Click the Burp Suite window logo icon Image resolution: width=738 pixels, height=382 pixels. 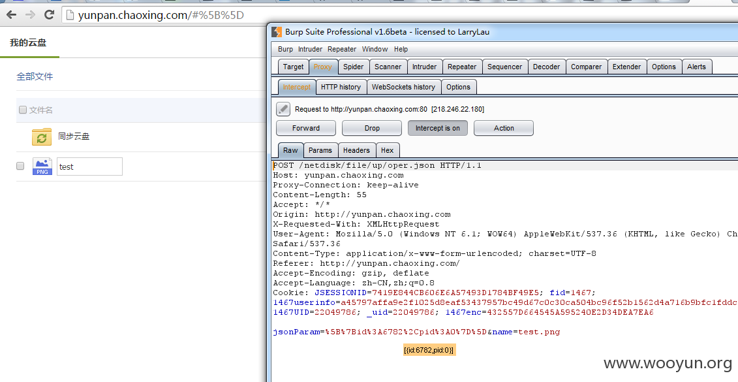[277, 32]
